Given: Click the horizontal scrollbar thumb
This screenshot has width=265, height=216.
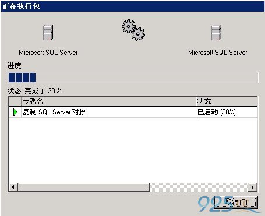Looking at the screenshot, I should pos(84,187).
